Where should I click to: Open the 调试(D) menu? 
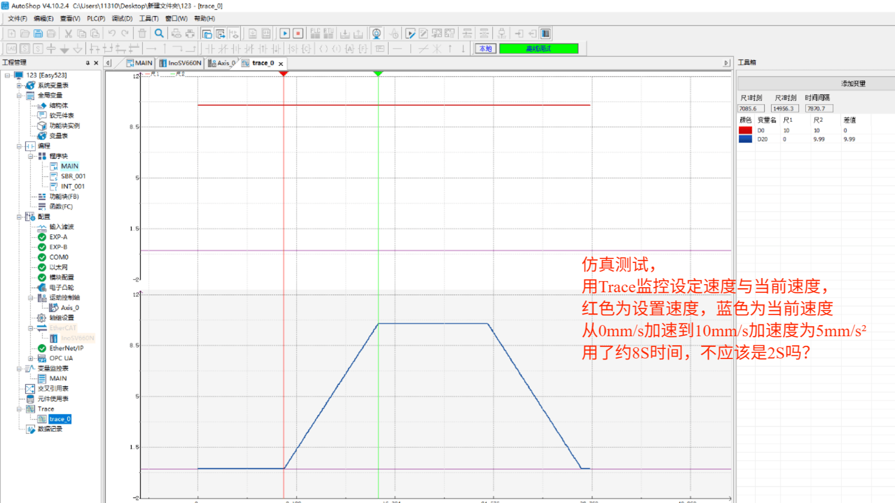[121, 19]
